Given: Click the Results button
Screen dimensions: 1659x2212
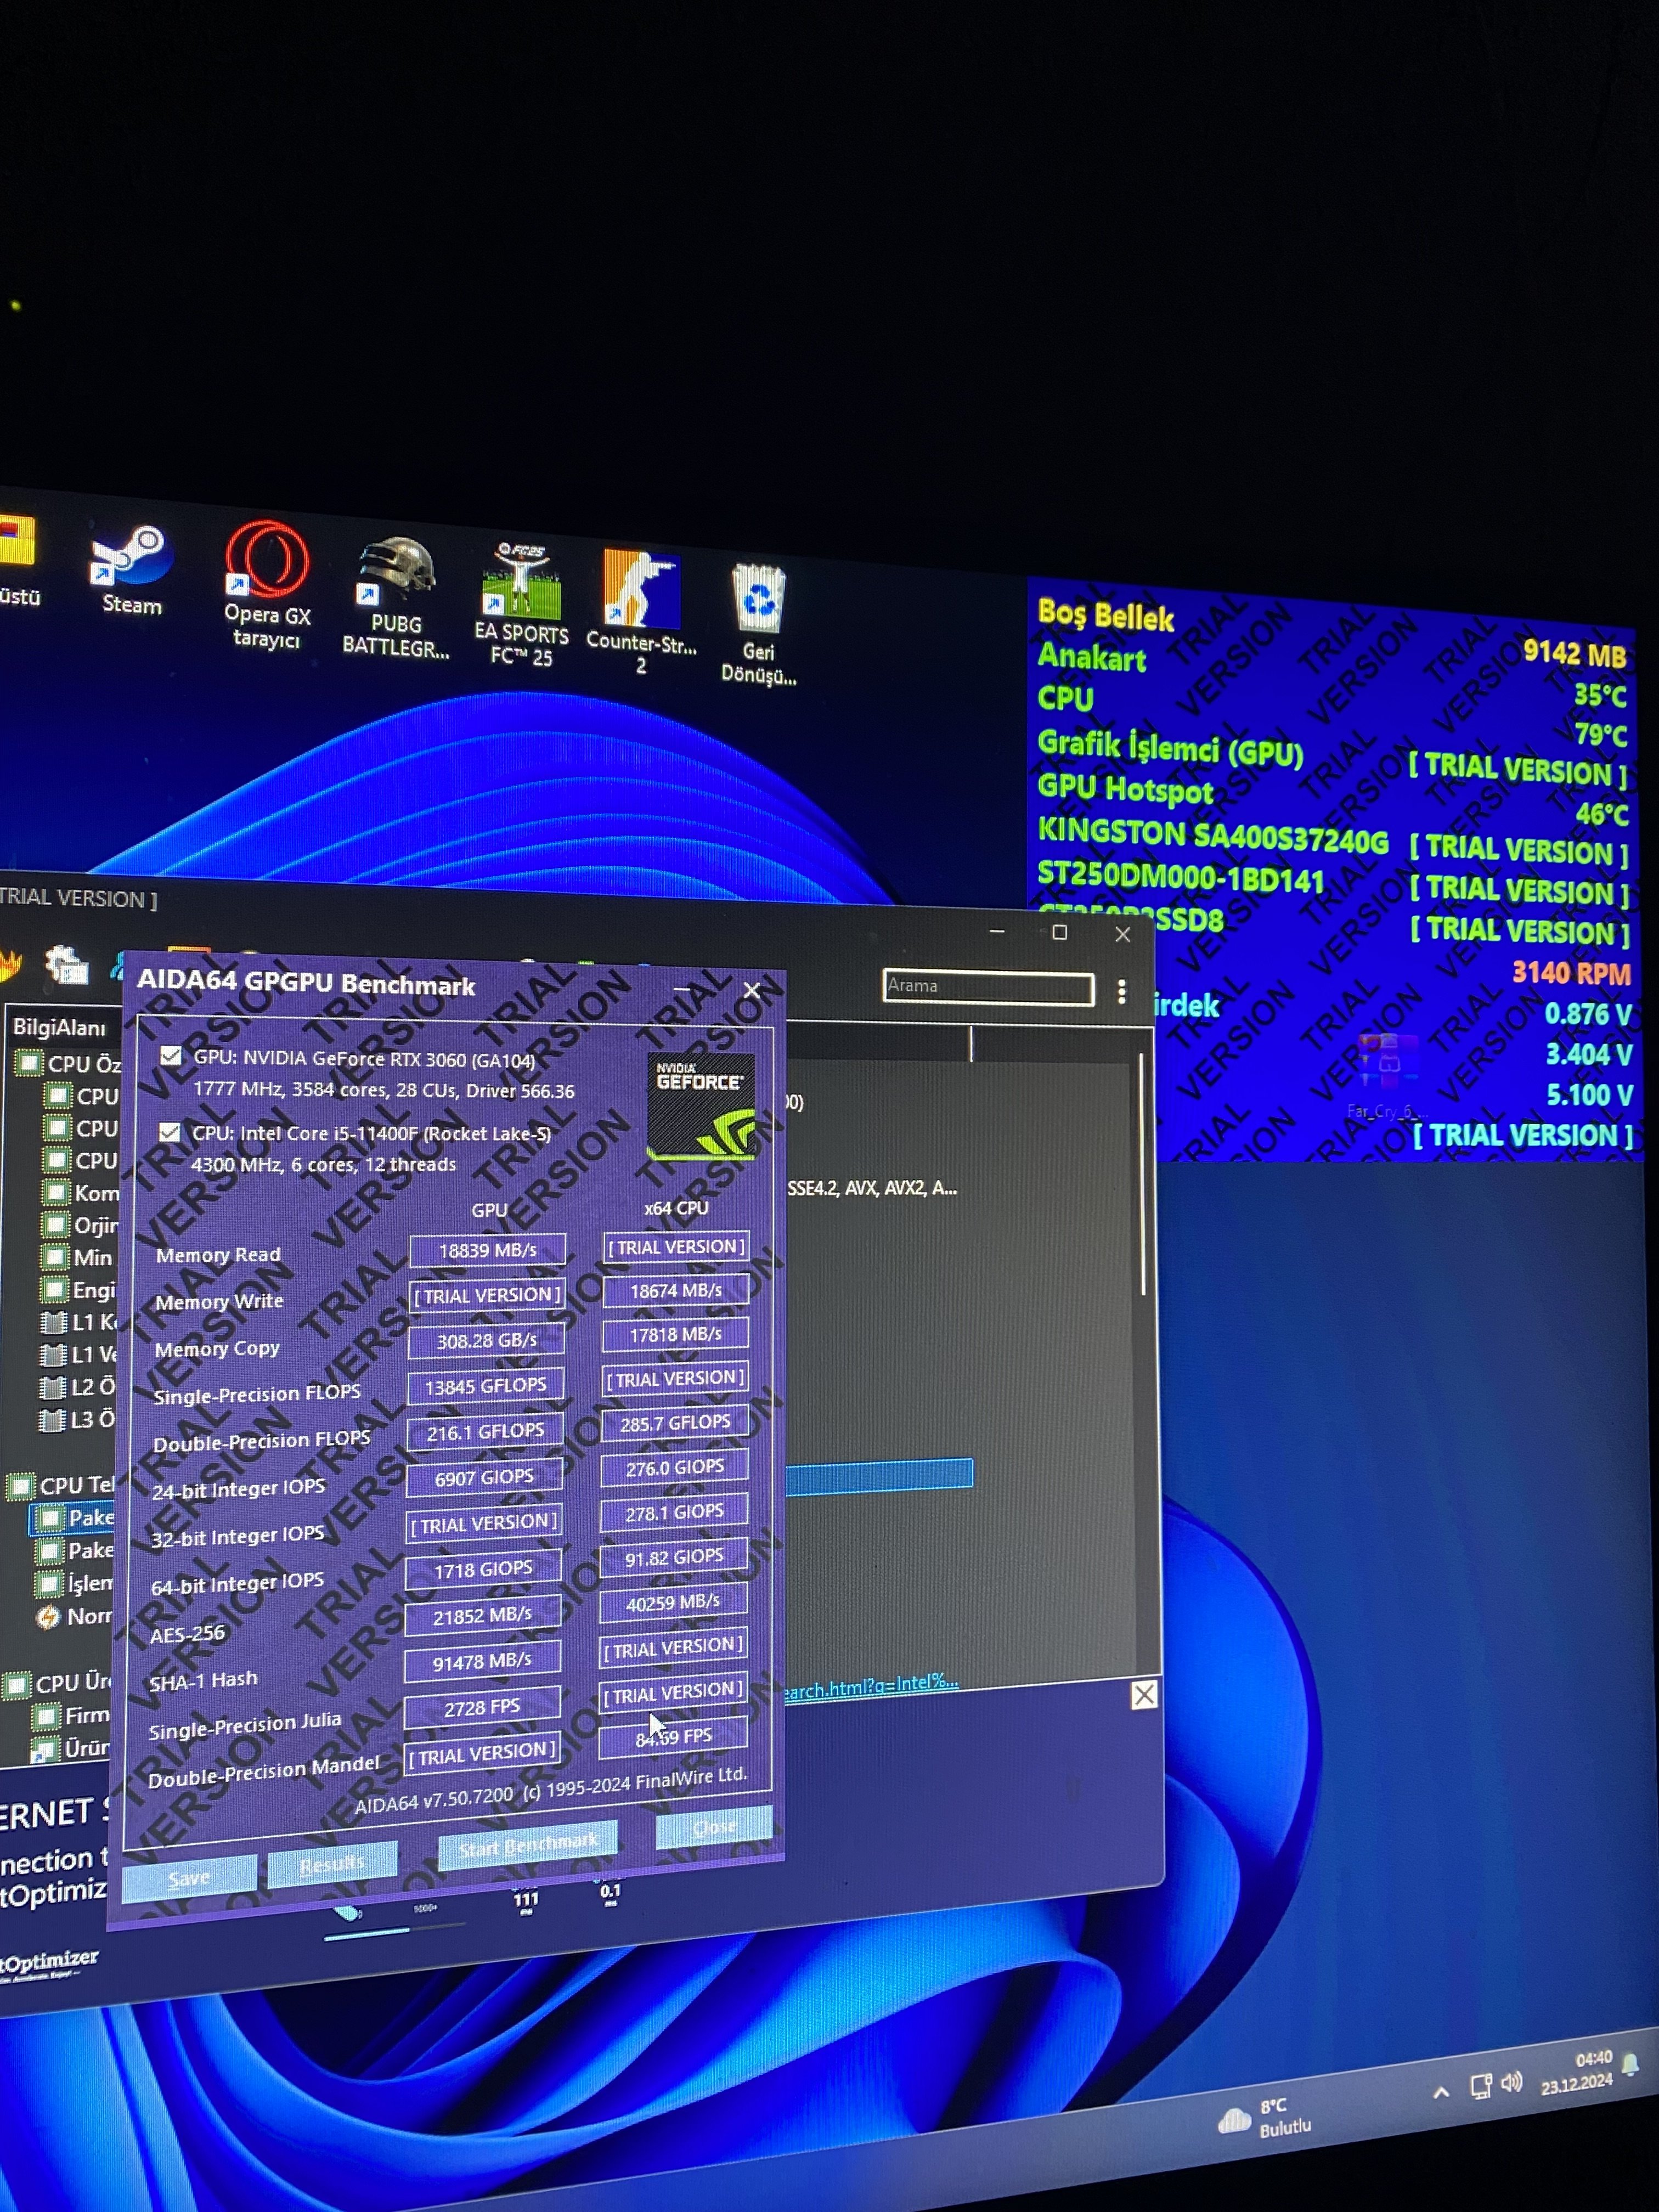Looking at the screenshot, I should [x=332, y=1863].
